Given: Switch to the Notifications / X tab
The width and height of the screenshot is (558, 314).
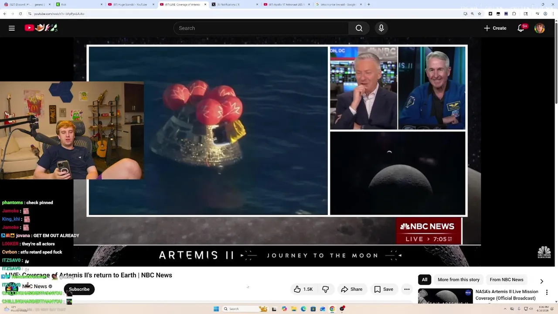Looking at the screenshot, I should (x=235, y=4).
